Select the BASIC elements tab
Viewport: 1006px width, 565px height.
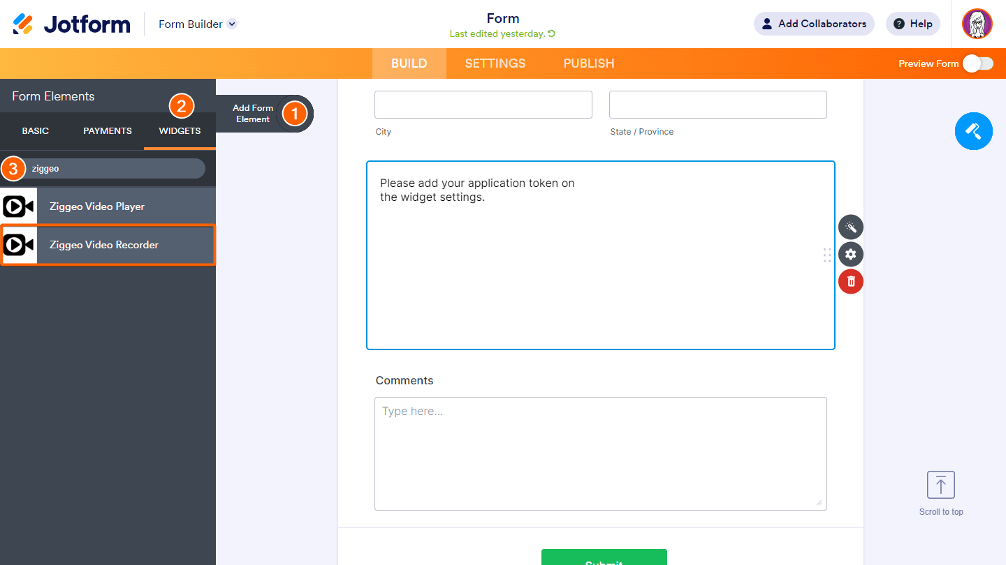(36, 131)
